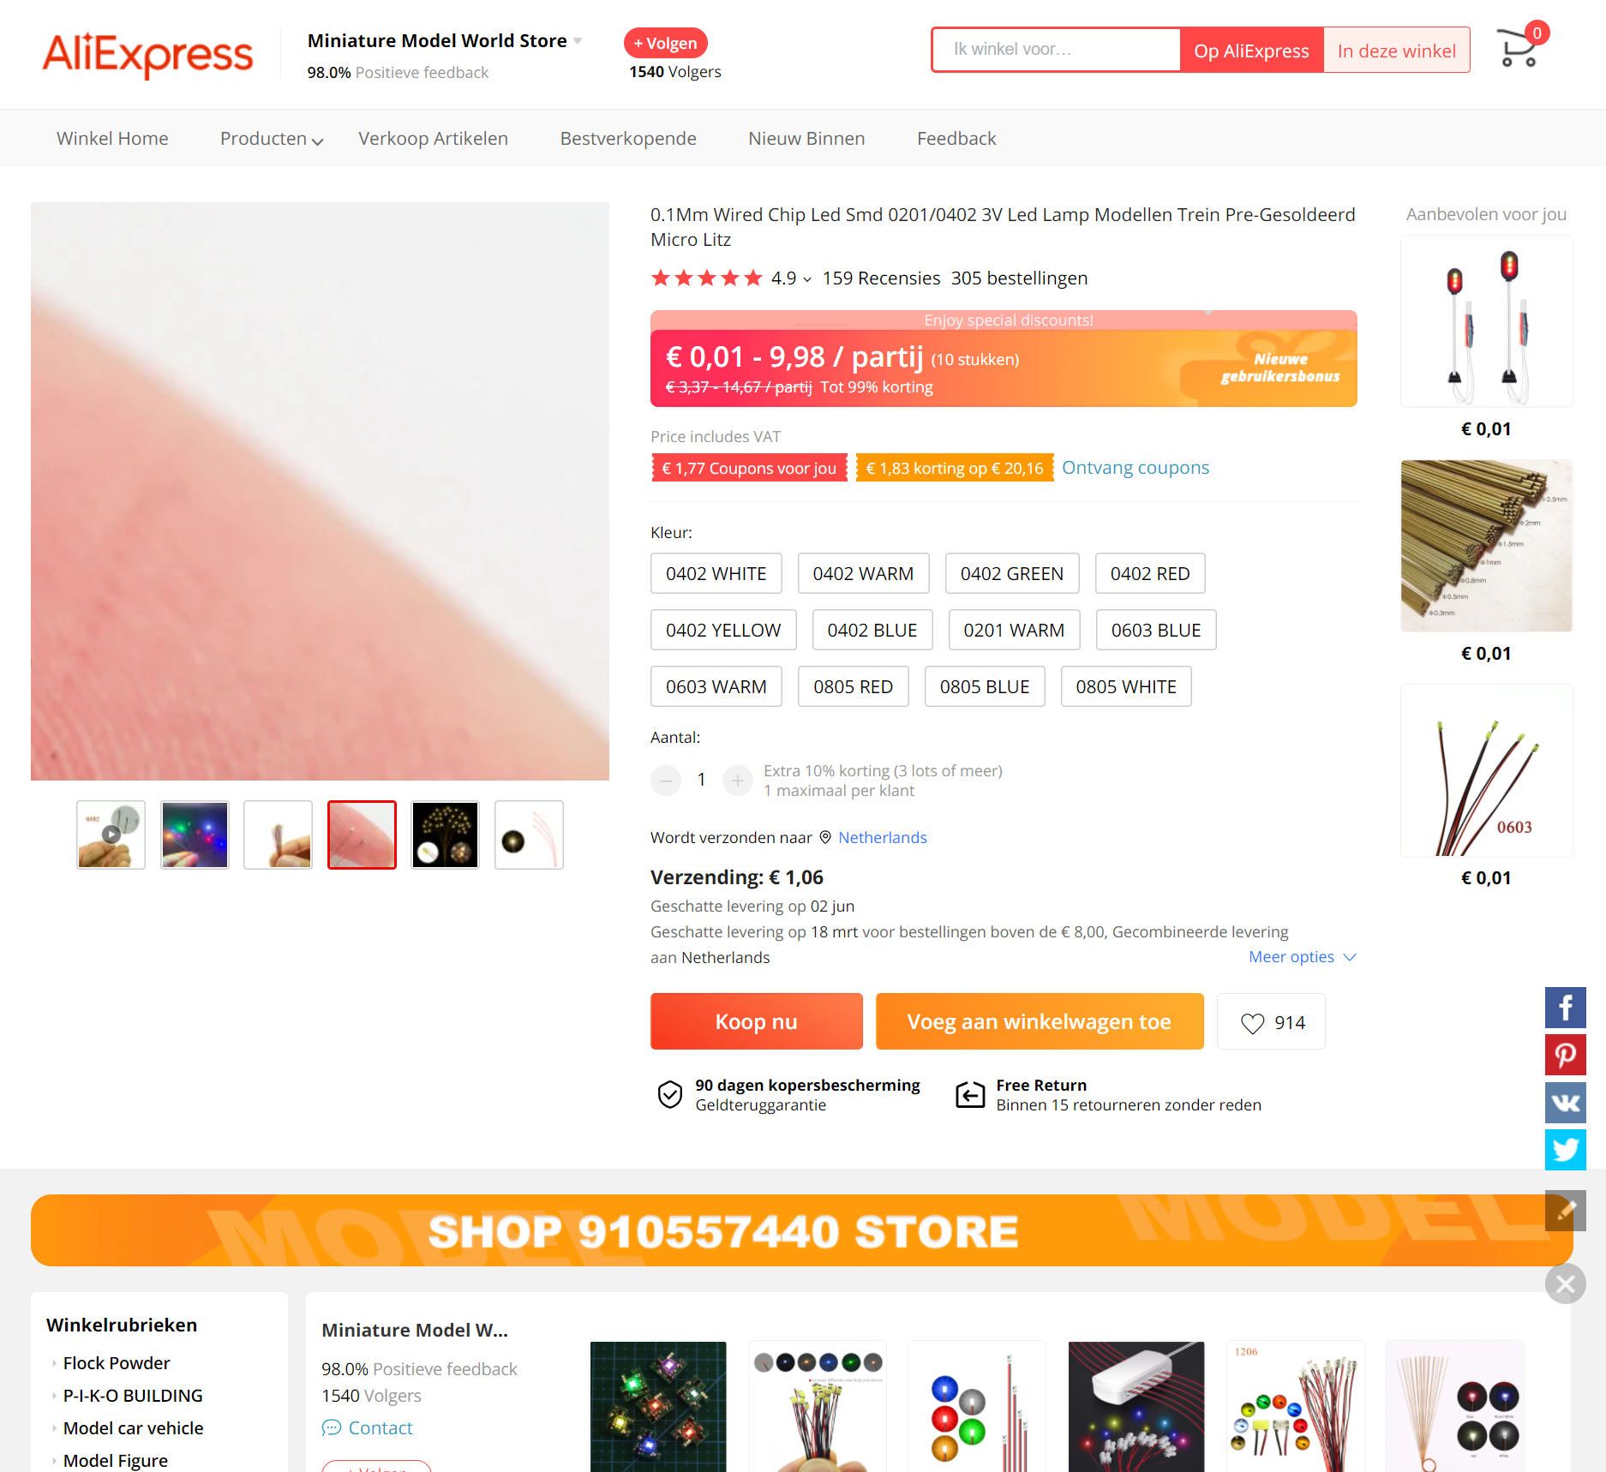
Task: Click the pencil edit icon
Action: (1565, 1210)
